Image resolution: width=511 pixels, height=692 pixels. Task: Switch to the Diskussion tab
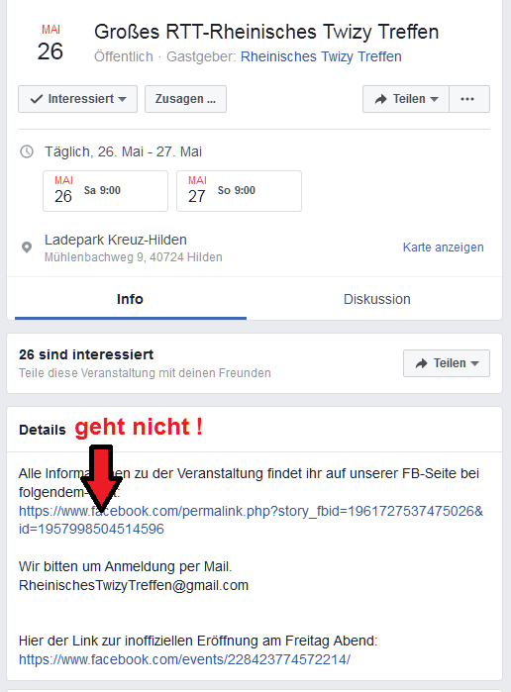[376, 299]
